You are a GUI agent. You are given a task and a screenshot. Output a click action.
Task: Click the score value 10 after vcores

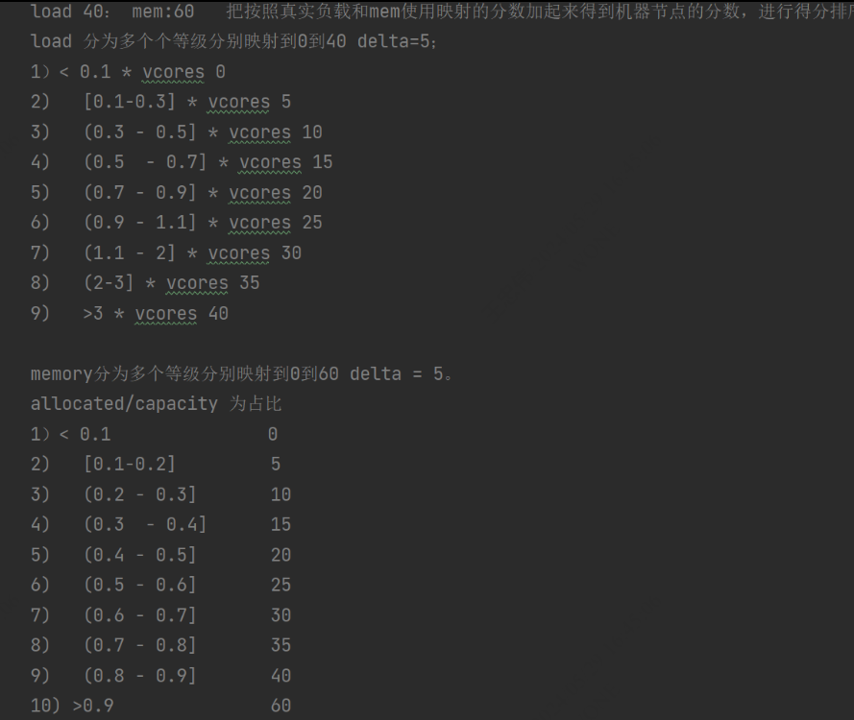(312, 132)
